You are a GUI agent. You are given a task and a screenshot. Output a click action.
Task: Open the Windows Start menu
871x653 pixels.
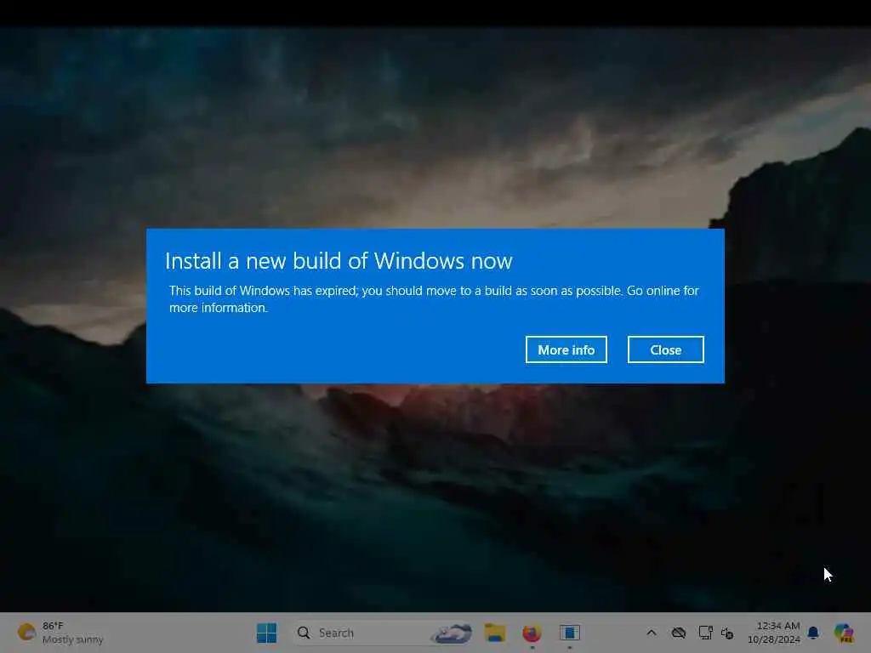pos(266,633)
